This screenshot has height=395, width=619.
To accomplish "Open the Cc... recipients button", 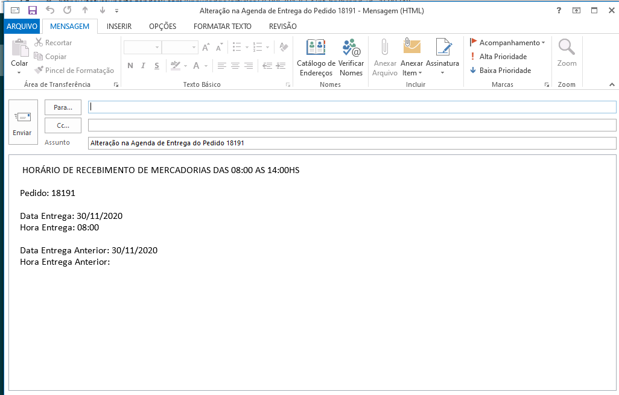I will click(63, 125).
